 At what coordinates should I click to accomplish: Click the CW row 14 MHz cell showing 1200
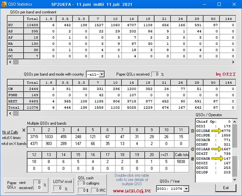(131, 89)
